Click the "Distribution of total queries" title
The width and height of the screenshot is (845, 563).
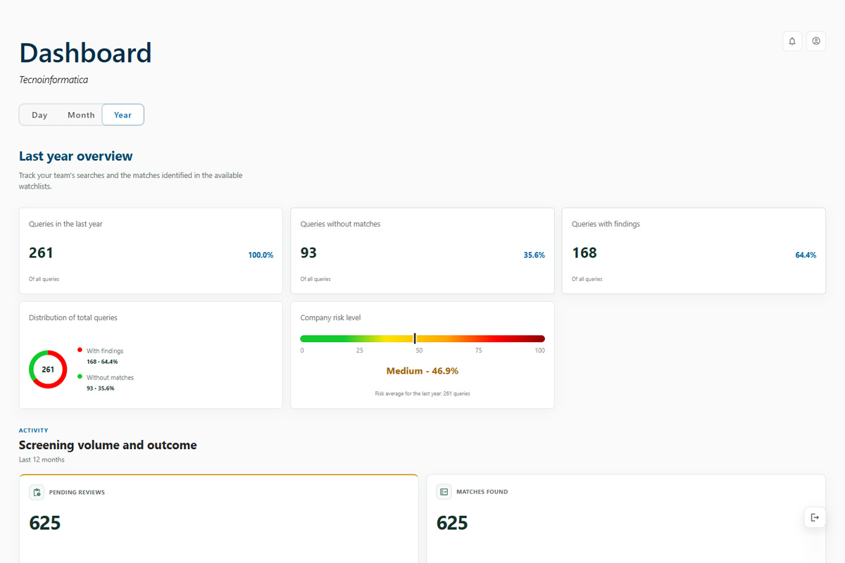click(x=73, y=317)
